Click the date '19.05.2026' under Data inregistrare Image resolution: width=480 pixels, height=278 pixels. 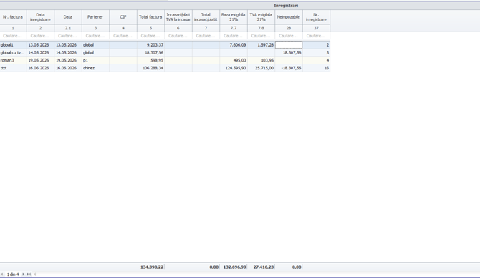(x=39, y=60)
